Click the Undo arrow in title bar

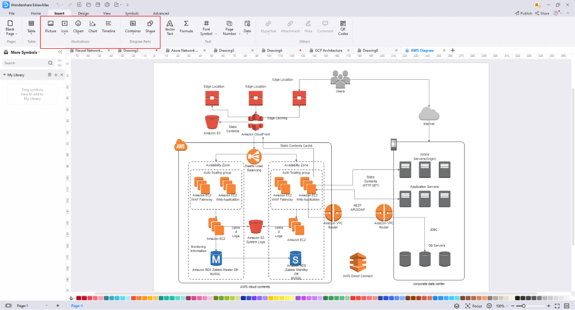coord(59,5)
